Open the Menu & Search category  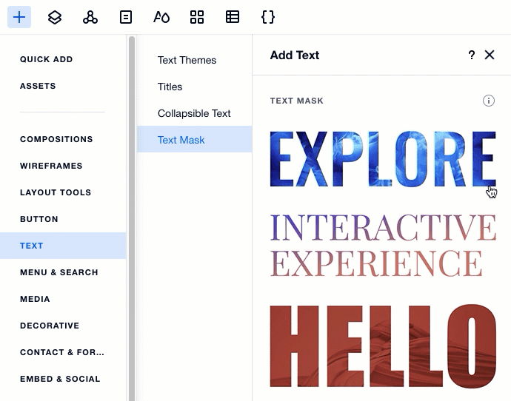59,272
